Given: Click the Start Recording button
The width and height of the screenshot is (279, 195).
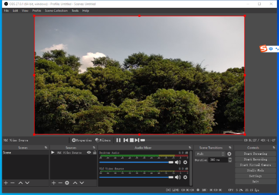Looking at the screenshot, I should coord(255,159).
